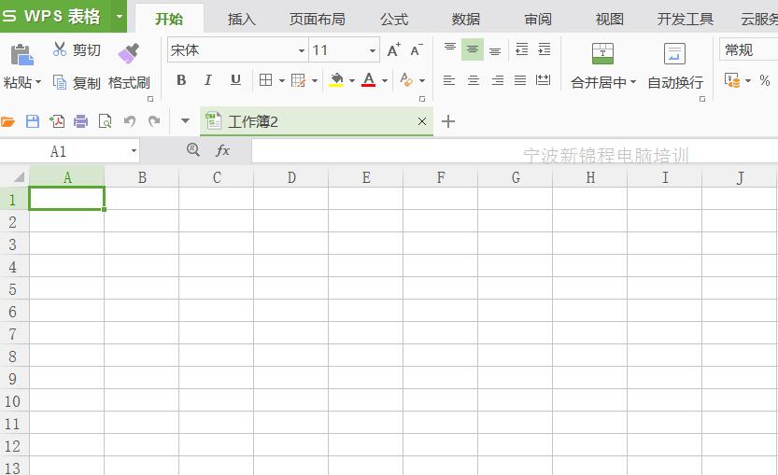The height and width of the screenshot is (475, 778).
Task: Export to PDF icon
Action: [x=57, y=121]
